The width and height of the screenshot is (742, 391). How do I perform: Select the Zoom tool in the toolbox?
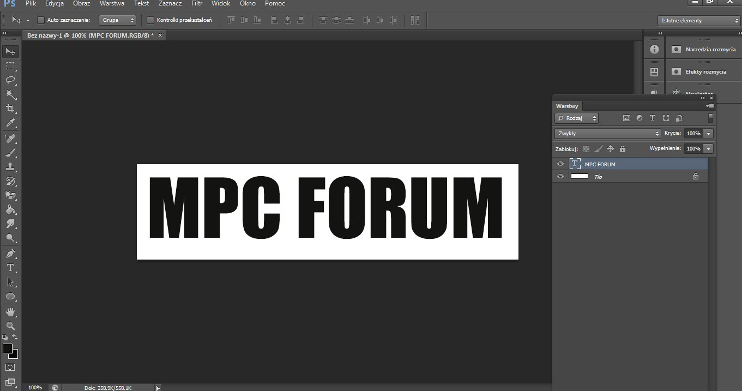[10, 326]
